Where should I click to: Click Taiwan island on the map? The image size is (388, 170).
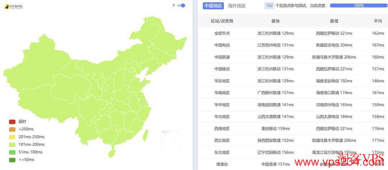pos(145,135)
